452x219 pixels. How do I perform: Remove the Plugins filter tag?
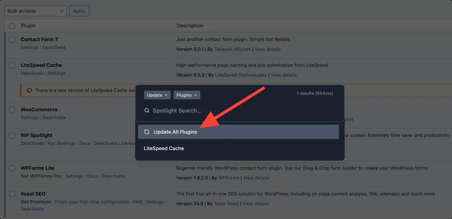click(x=195, y=95)
